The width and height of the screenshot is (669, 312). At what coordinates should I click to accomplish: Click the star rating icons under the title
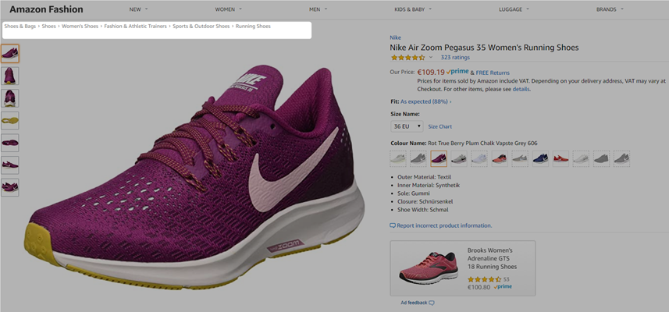click(407, 58)
